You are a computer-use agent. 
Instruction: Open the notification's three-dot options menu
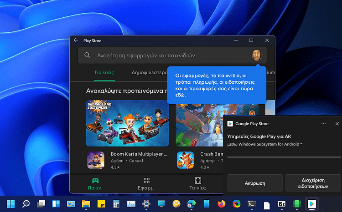323,124
